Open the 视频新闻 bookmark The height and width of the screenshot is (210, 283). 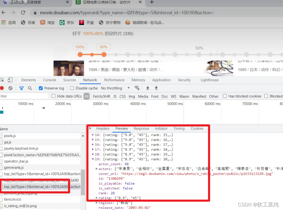pos(145,22)
